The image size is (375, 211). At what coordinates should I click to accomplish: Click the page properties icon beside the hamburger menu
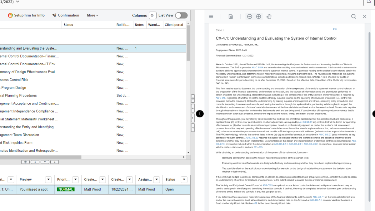coord(230,16)
